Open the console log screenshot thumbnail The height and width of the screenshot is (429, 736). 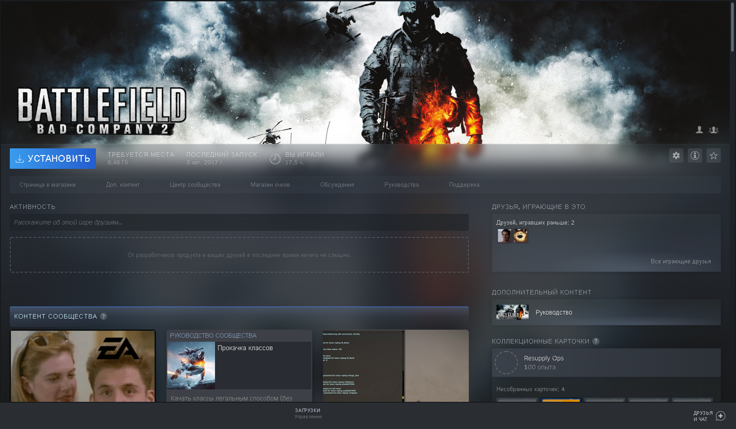pyautogui.click(x=396, y=366)
